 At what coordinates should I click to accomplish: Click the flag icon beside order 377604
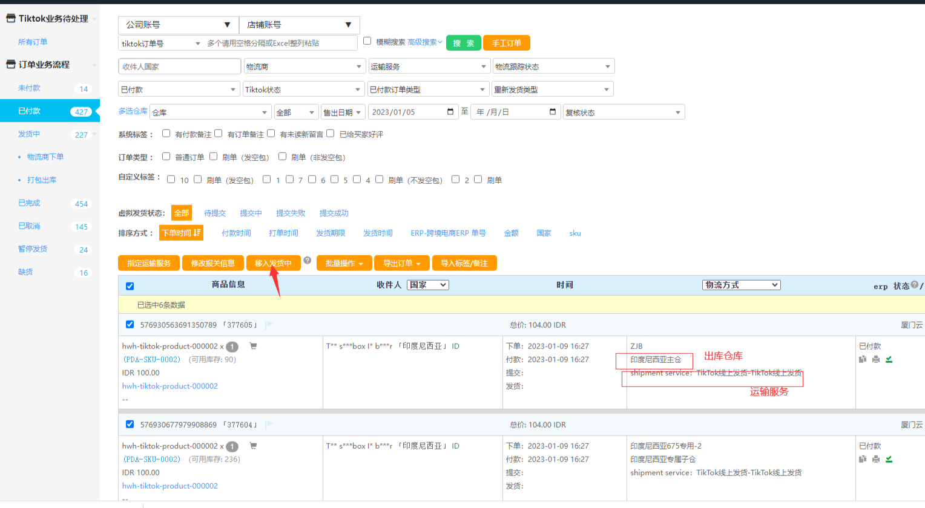coord(269,425)
